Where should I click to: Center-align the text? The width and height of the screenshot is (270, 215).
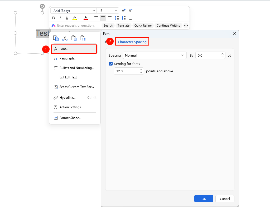tap(103, 18)
